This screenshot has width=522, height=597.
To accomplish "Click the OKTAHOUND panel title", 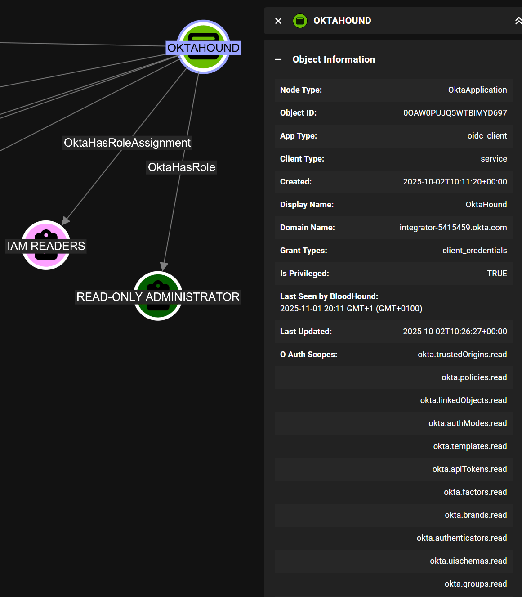I will (342, 21).
